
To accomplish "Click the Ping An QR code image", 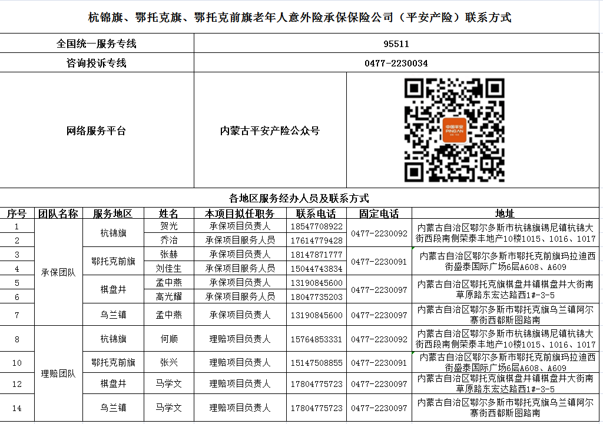I will point(454,130).
